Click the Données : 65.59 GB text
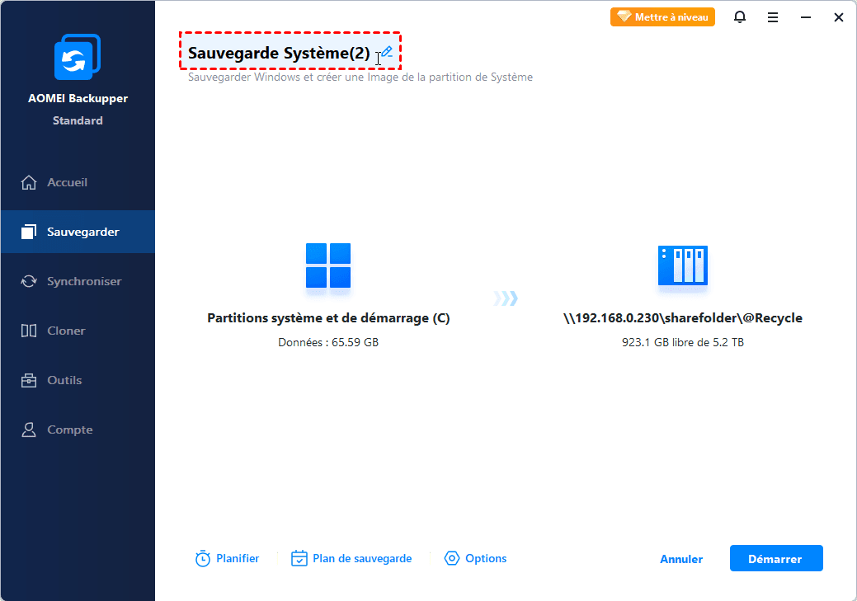This screenshot has width=857, height=601. coord(328,343)
